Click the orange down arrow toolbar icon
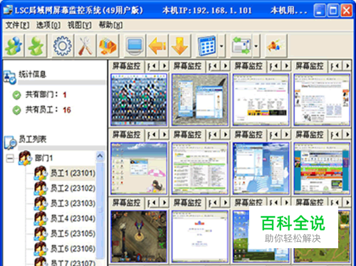This screenshot has width=356, height=266. coord(179,46)
